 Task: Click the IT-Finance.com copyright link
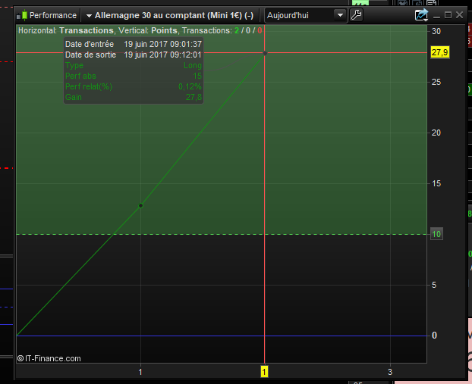tap(49, 358)
